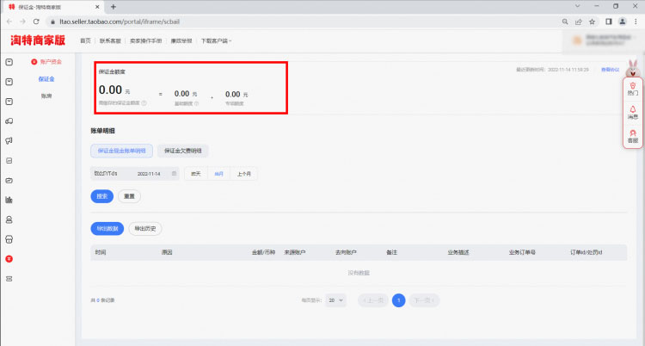Open the calendar icon in the date range field

click(x=174, y=173)
